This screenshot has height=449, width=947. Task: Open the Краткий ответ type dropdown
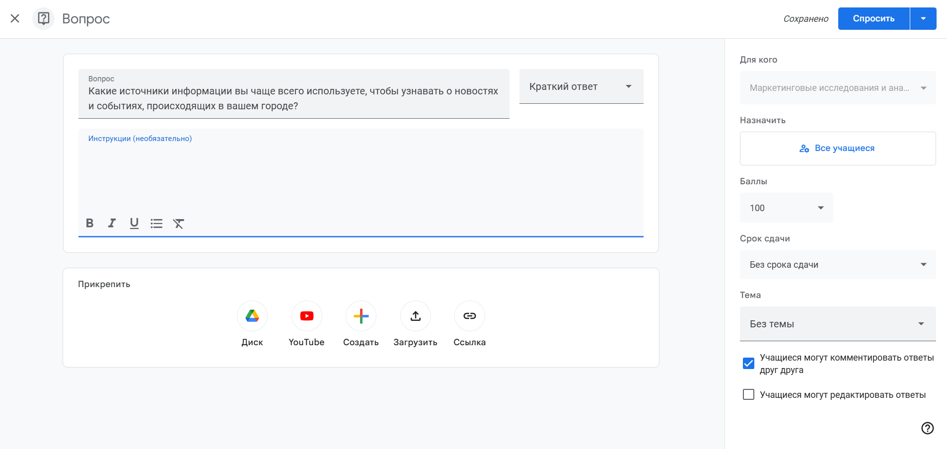(x=581, y=86)
